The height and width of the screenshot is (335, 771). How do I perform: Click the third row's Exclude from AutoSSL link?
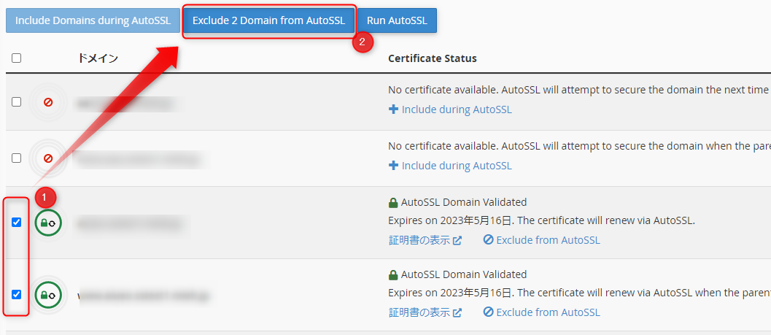point(548,240)
